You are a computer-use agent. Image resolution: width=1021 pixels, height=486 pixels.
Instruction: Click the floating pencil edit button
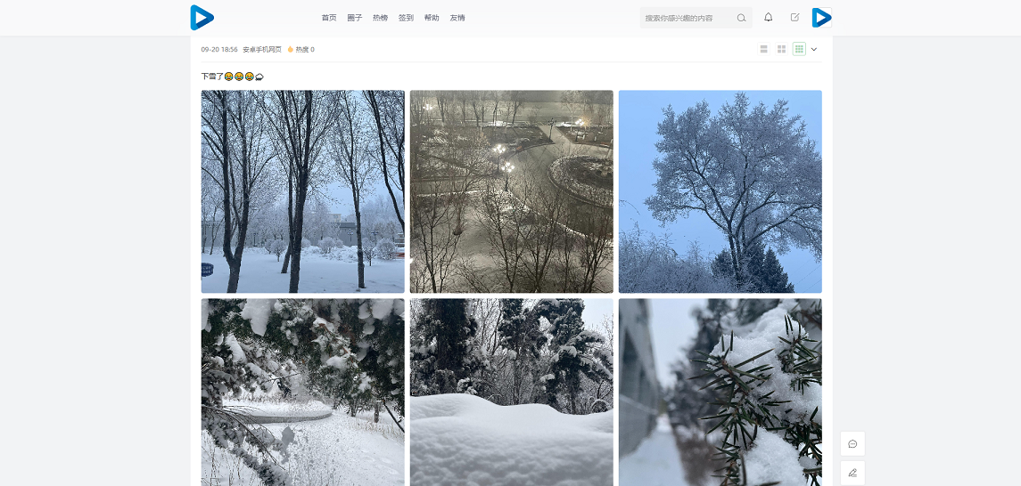(x=852, y=473)
